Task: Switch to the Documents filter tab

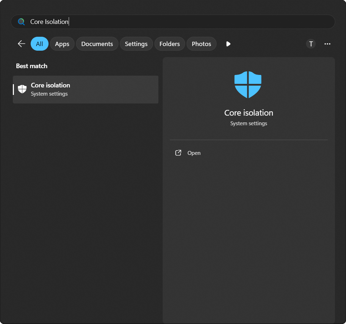Action: tap(97, 44)
